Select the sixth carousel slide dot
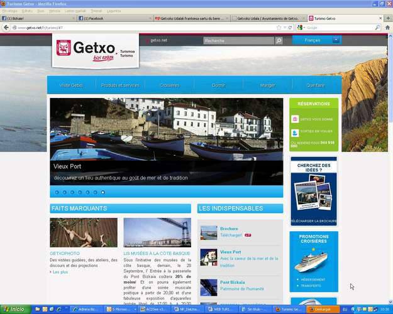This screenshot has height=314, width=393. tap(95, 192)
